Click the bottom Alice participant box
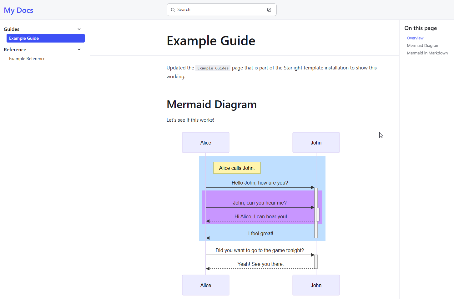The height and width of the screenshot is (299, 454). point(206,285)
